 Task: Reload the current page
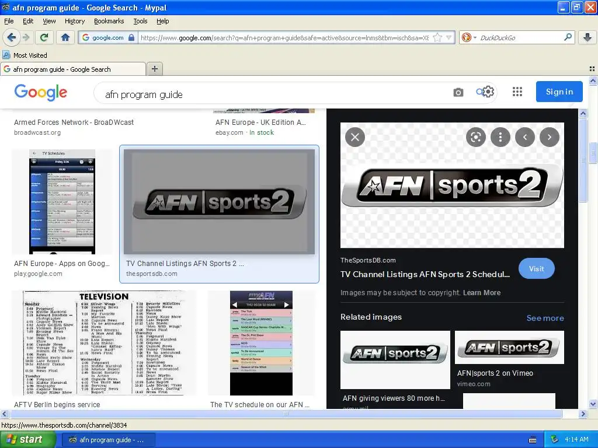(44, 37)
